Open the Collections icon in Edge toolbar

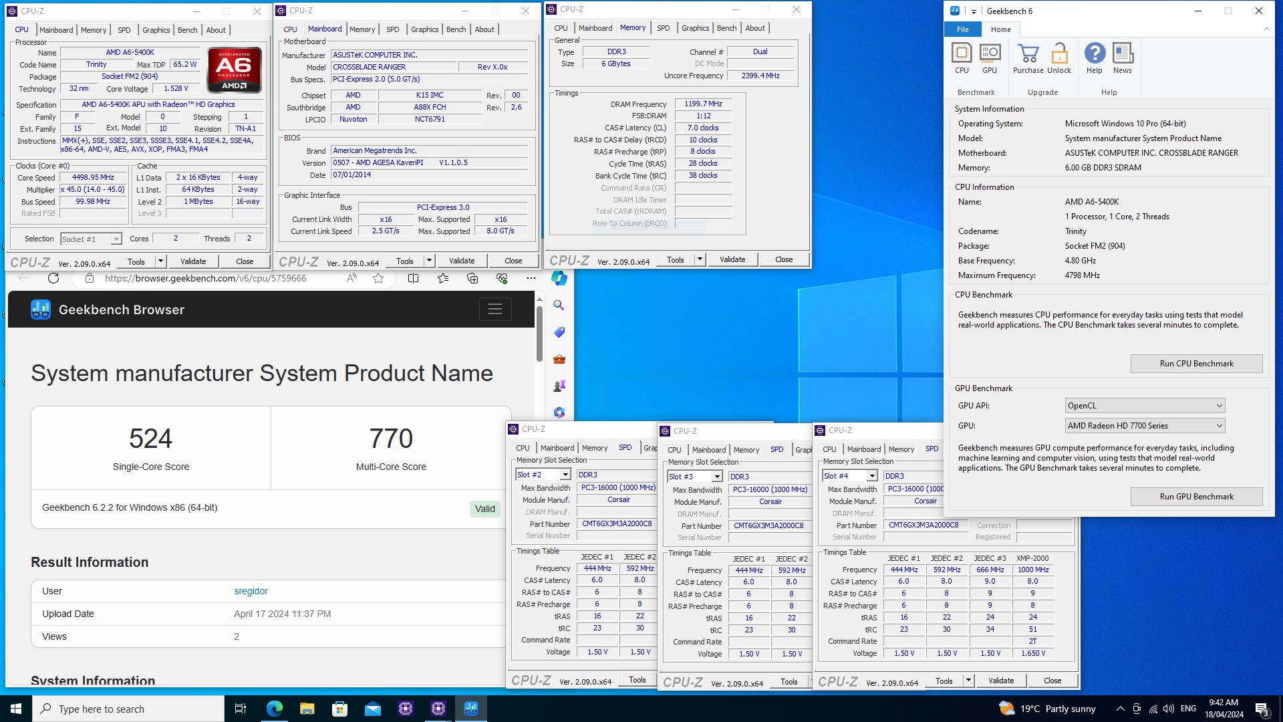click(472, 278)
